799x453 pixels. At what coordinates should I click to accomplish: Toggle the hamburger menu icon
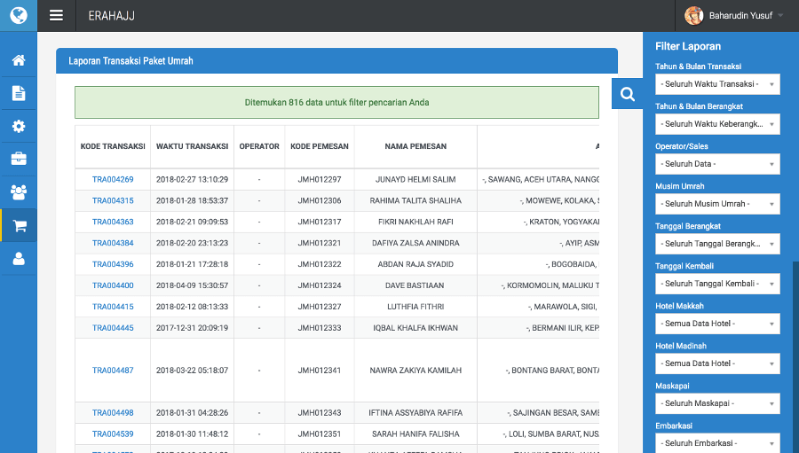point(57,15)
